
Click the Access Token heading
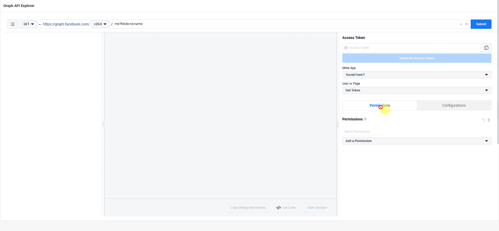(353, 38)
